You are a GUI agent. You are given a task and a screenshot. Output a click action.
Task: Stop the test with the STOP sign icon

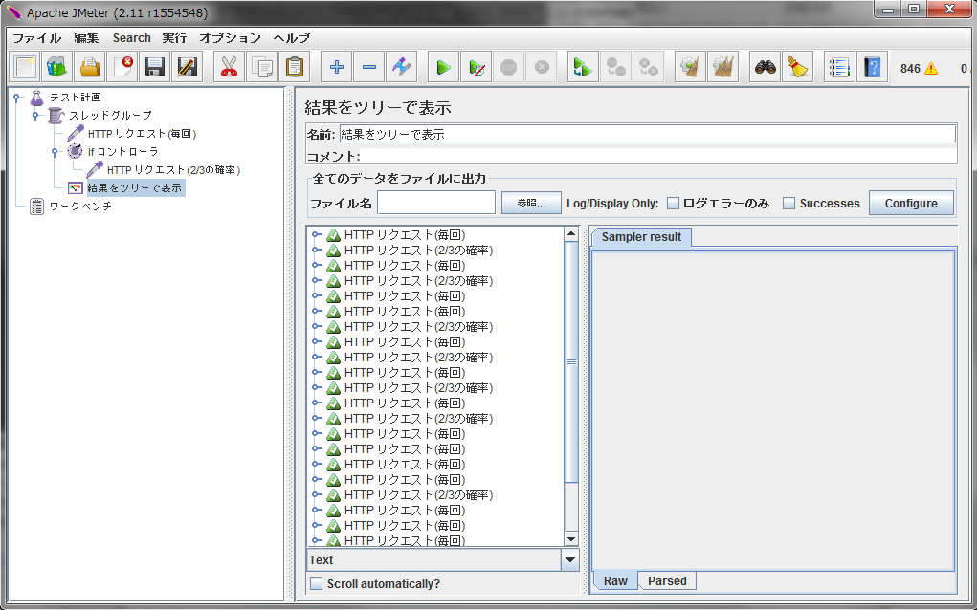508,67
